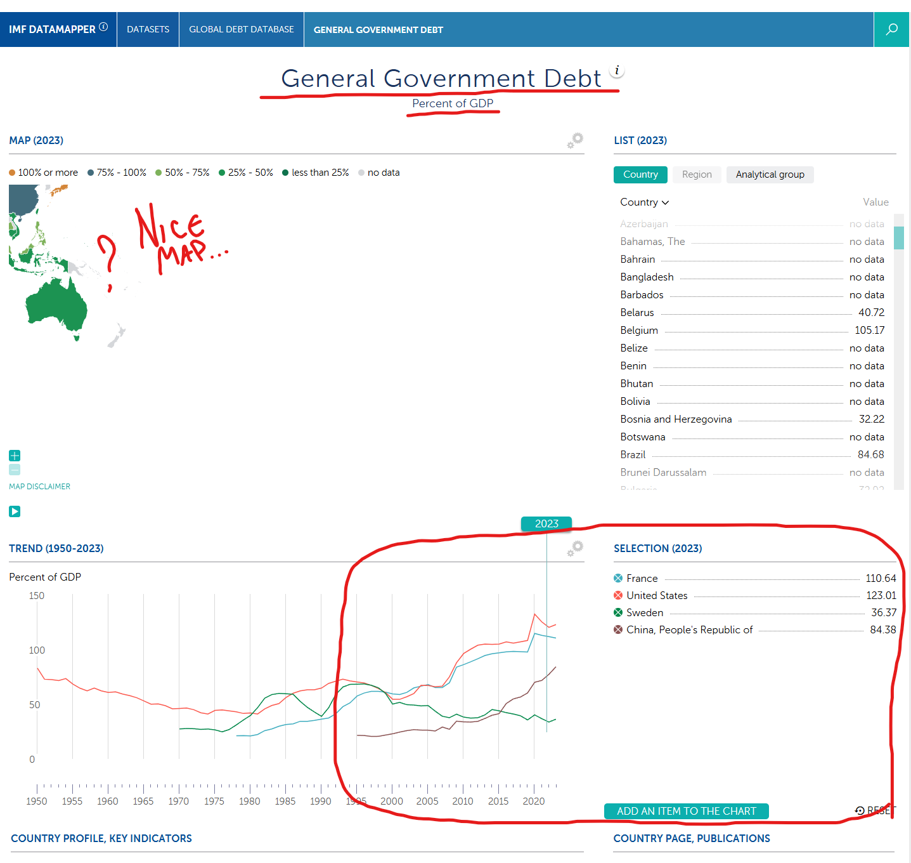This screenshot has height=863, width=911.
Task: Open General Government Debt breadcrumb
Action: (378, 30)
